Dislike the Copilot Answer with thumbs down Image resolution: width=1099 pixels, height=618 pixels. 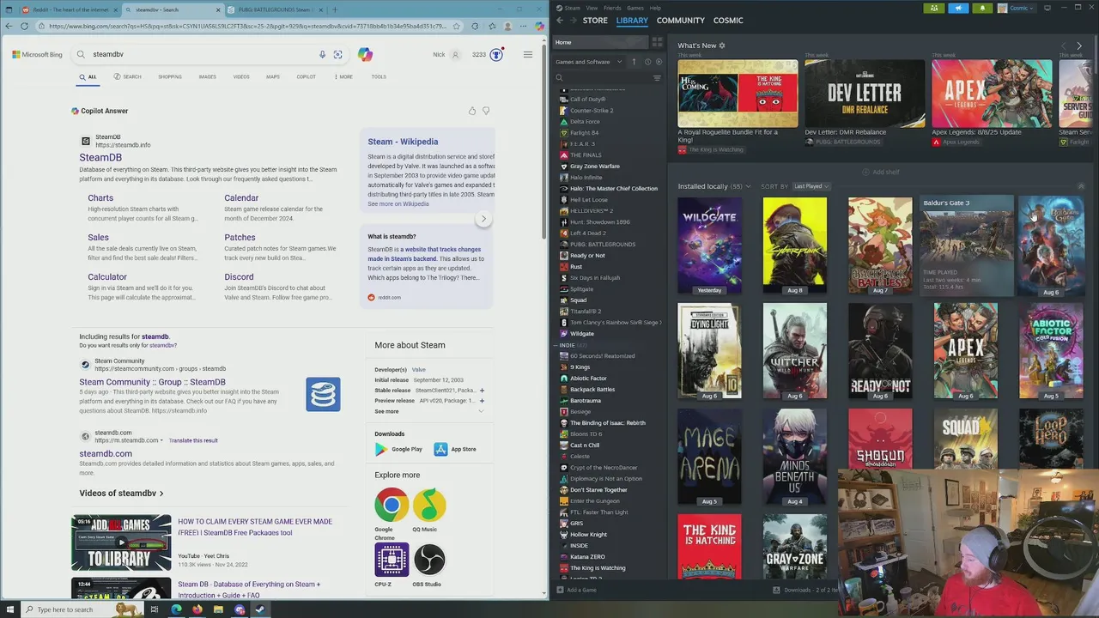pos(486,111)
